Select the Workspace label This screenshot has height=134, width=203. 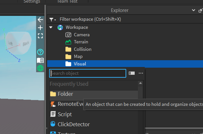point(77,27)
